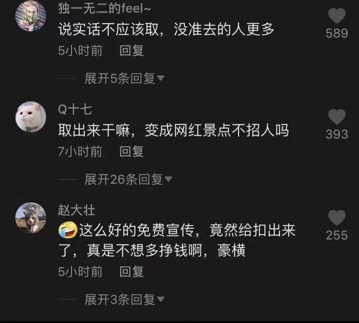Click the 255 like count
The width and height of the screenshot is (359, 323).
(x=337, y=235)
